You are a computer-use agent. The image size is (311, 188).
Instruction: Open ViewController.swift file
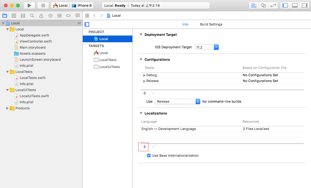pyautogui.click(x=36, y=41)
